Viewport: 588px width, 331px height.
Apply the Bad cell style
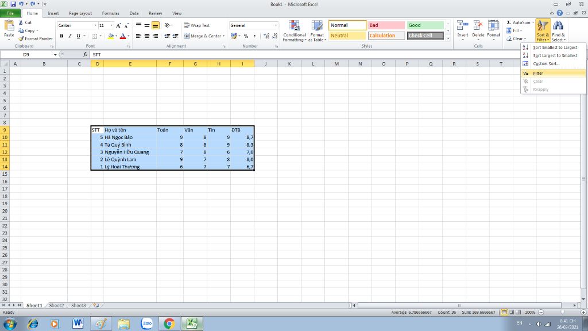point(386,25)
